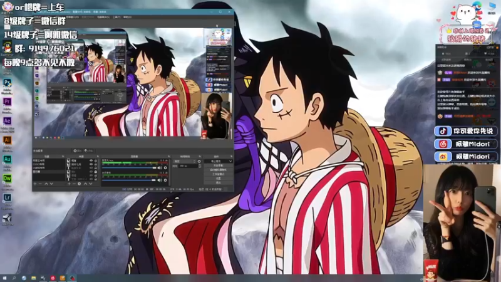The width and height of the screenshot is (501, 282).
Task: Move selected source down in OBS
Action: click(x=91, y=184)
